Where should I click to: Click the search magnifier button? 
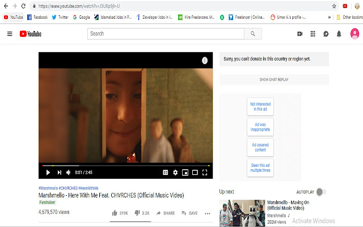253,34
